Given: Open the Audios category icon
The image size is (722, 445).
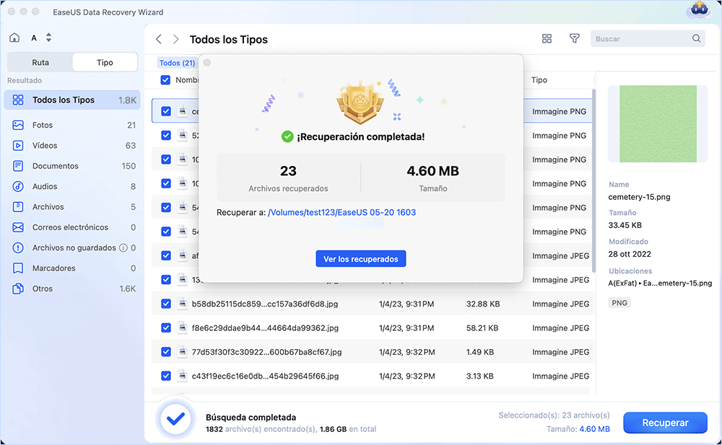Looking at the screenshot, I should point(18,186).
